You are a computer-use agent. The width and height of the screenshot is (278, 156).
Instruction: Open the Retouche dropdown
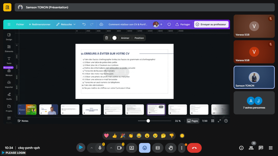pos(66,24)
